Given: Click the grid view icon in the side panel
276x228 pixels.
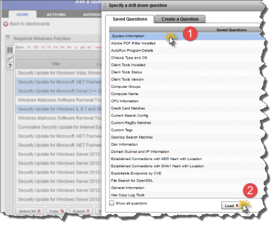Looking at the screenshot, I should [x=10, y=50].
